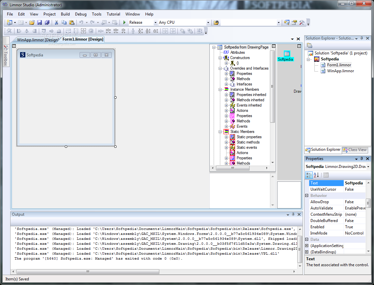Open the File menu
The height and width of the screenshot is (285, 374).
coord(10,14)
